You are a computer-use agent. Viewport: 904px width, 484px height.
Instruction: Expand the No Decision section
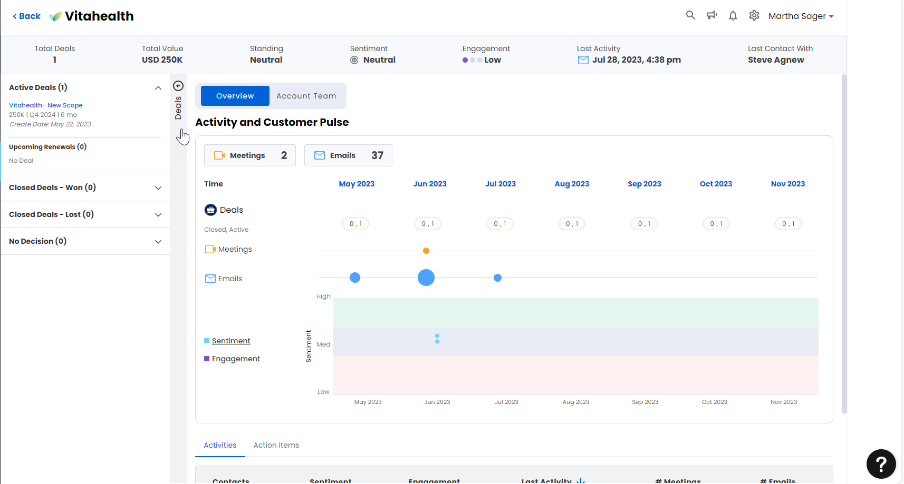(158, 242)
